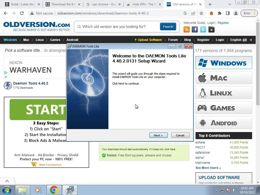Screen dimensions: 260x195
Task: Click contributor sofiane in Top 5 list
Action: click(200, 142)
